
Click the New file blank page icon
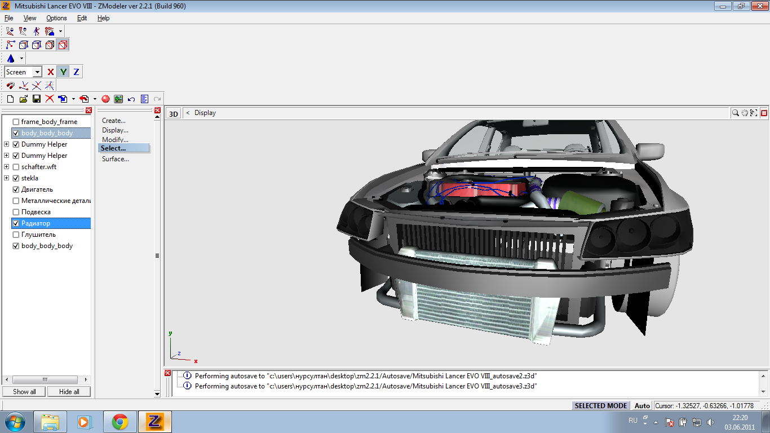click(x=10, y=99)
